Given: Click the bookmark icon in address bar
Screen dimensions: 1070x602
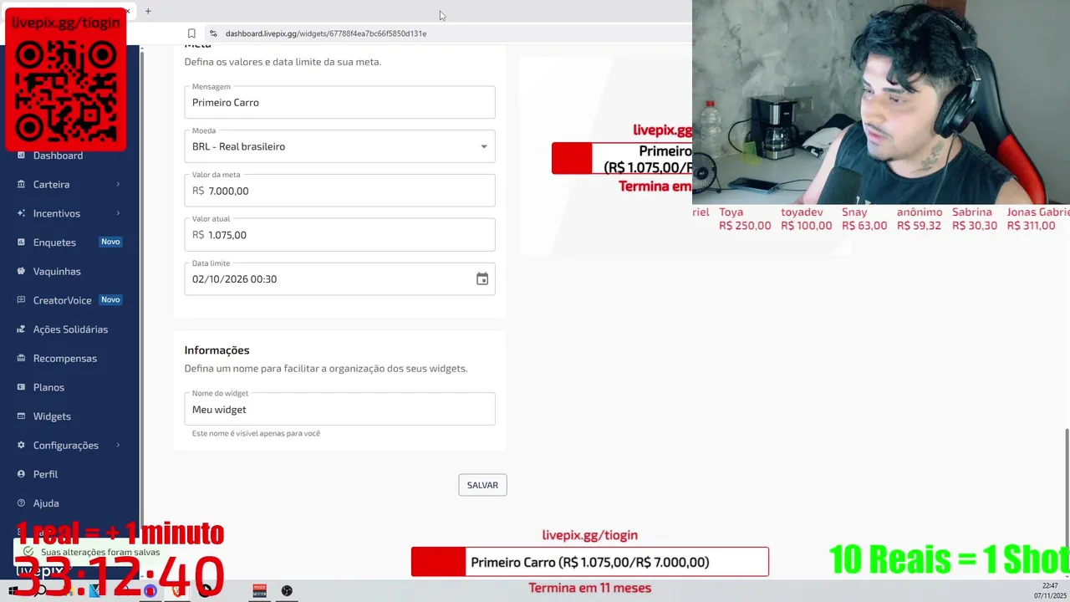Looking at the screenshot, I should pos(191,33).
